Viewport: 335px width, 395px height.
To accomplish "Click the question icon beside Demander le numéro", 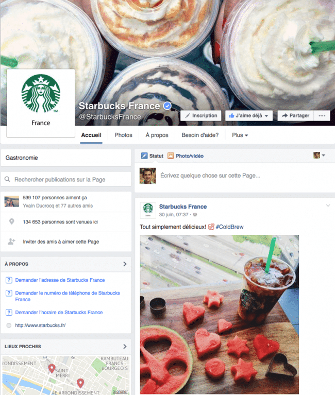I will point(9,293).
